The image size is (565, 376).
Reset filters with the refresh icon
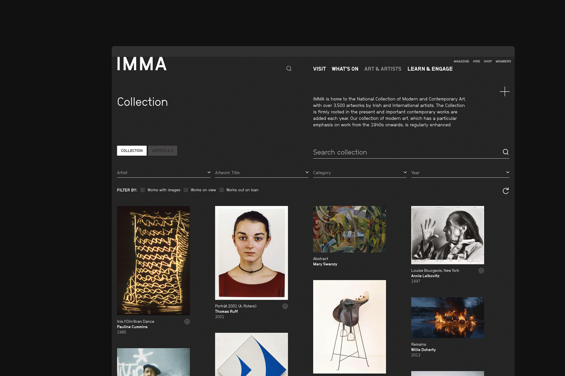[506, 191]
